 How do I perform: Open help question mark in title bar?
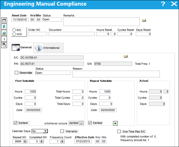pos(163,4)
